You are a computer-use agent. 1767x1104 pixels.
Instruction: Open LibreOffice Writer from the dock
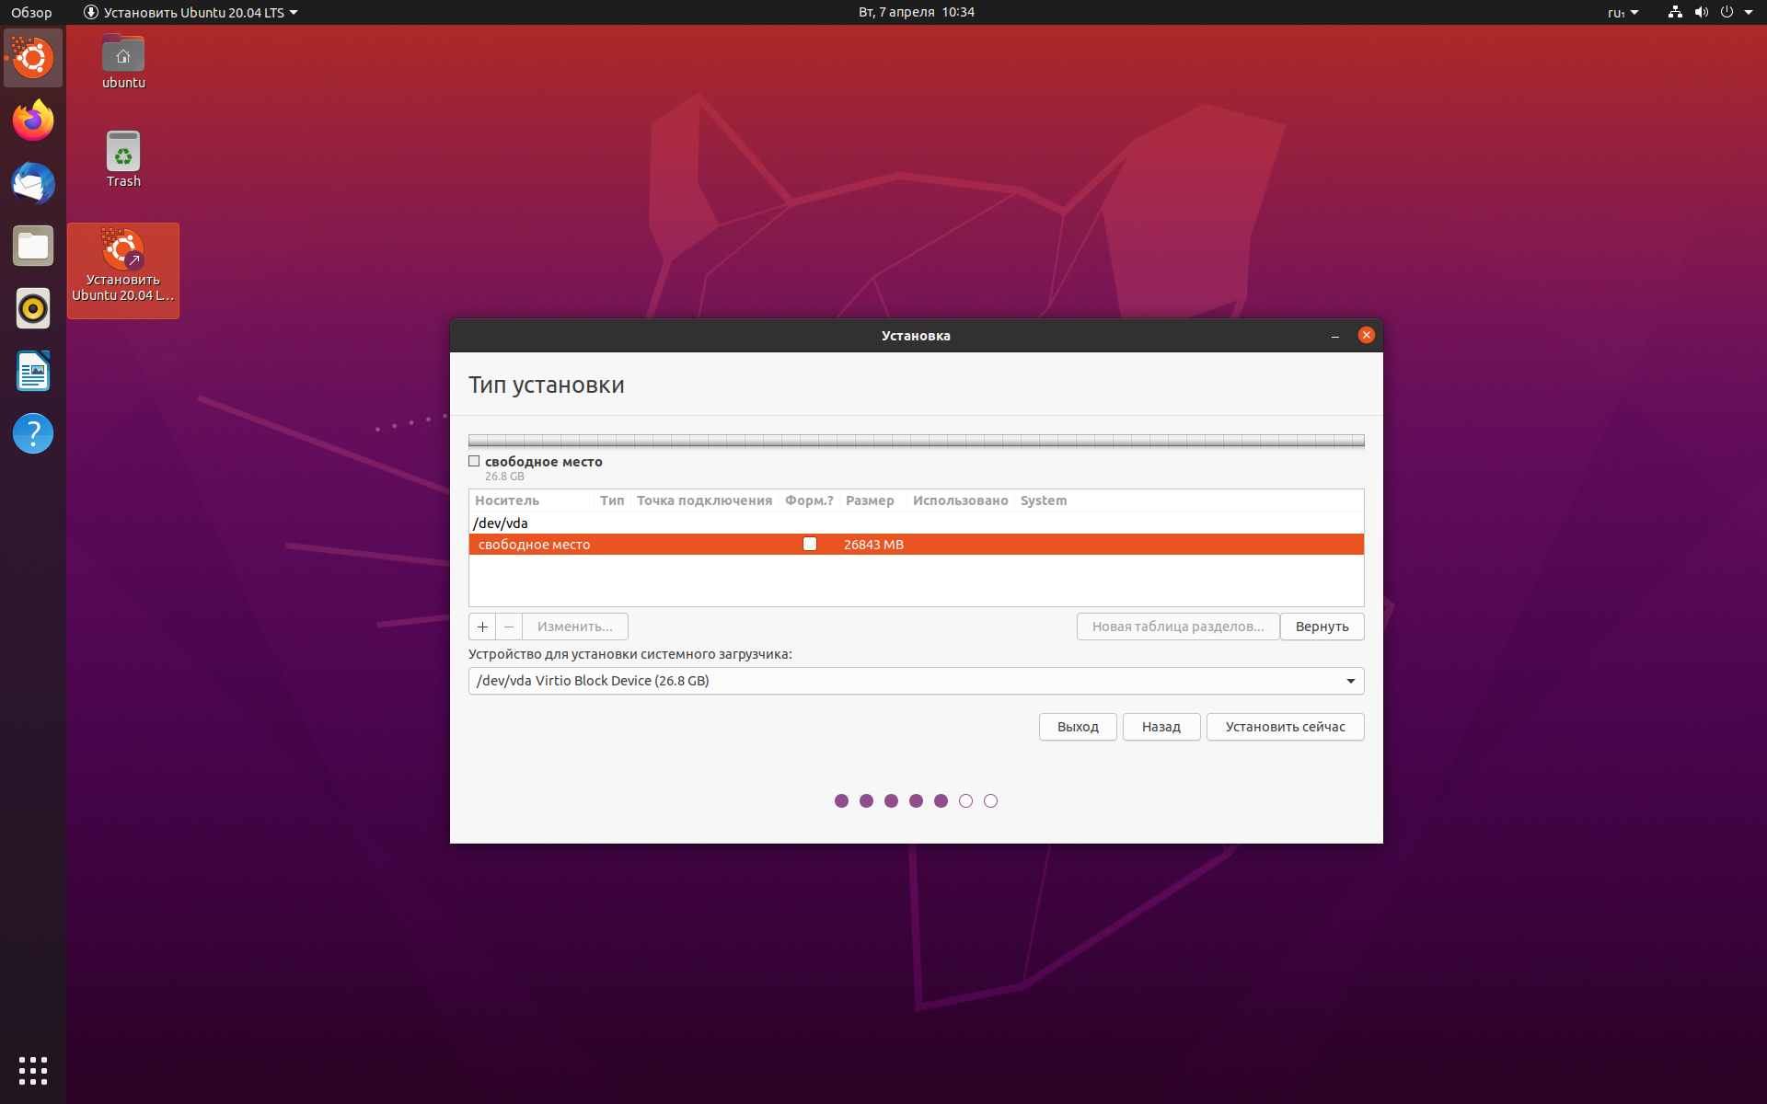tap(33, 371)
